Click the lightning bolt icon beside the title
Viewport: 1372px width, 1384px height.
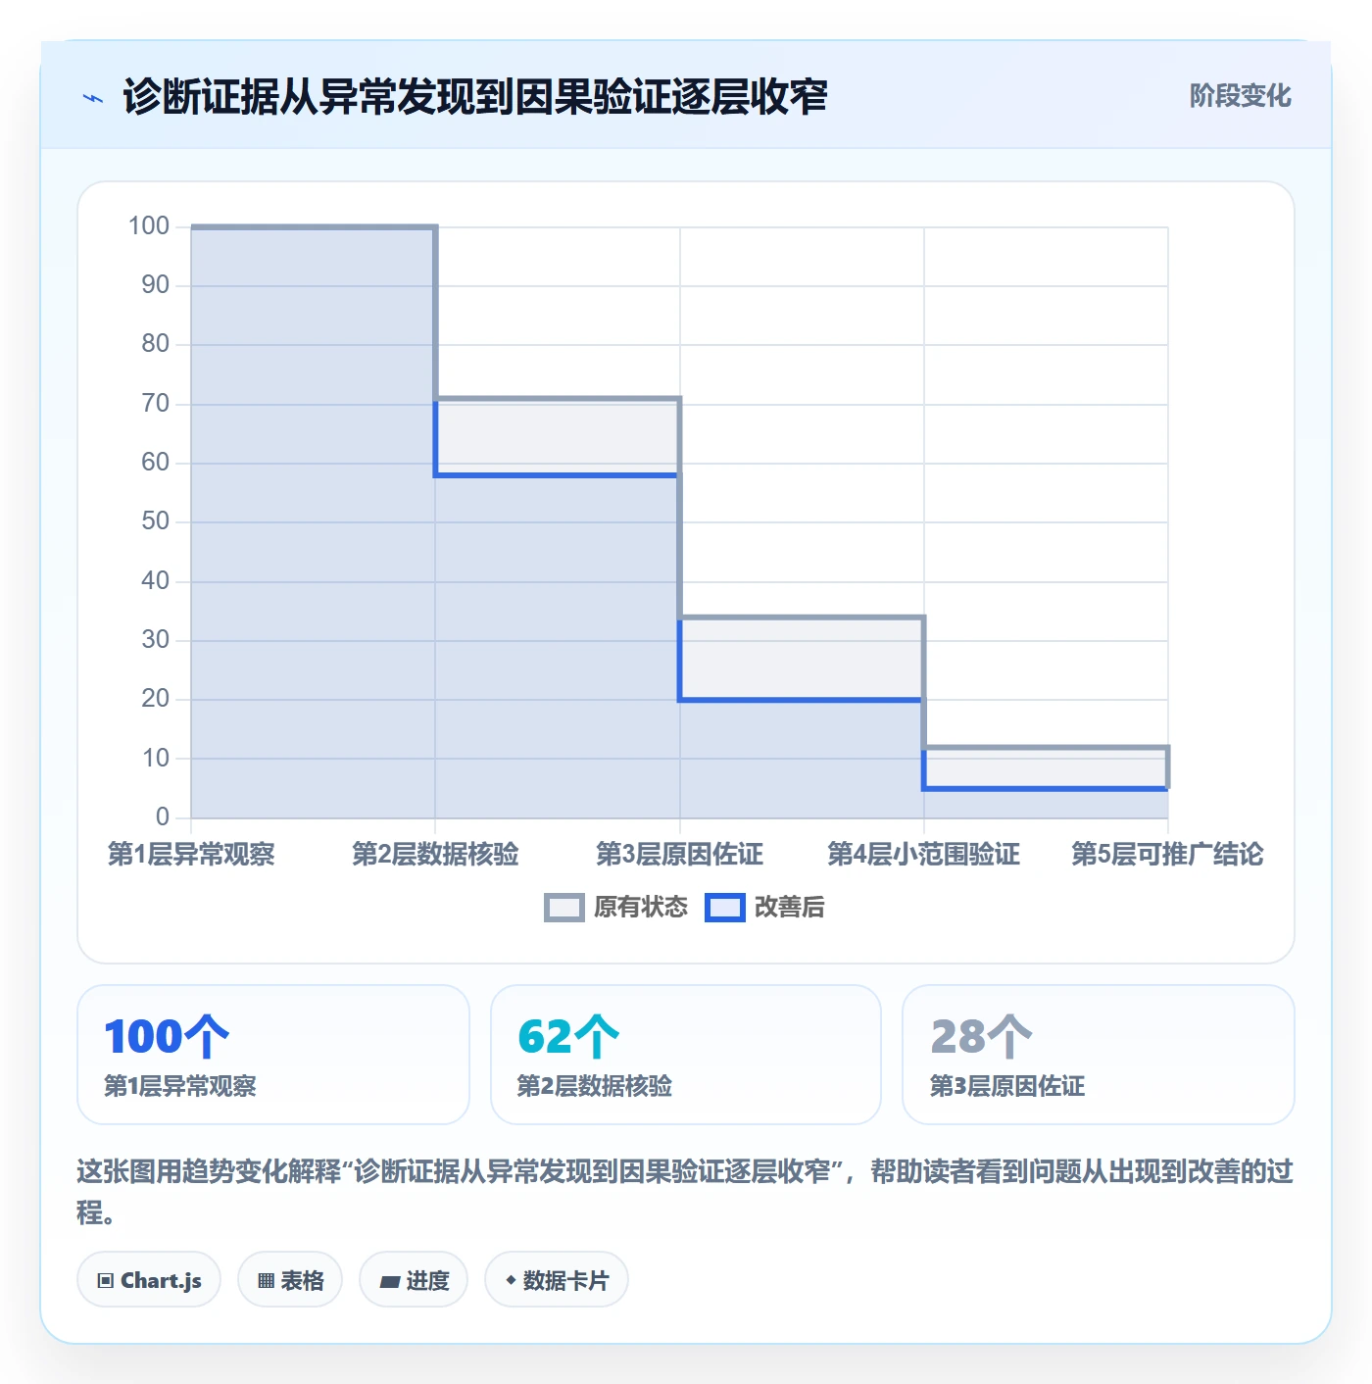[x=93, y=98]
